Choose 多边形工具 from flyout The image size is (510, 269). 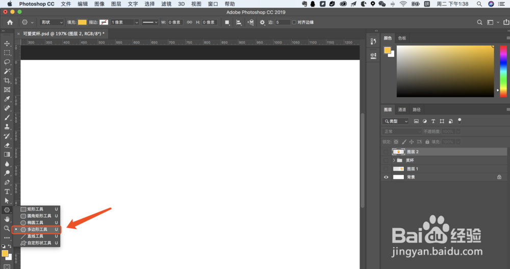pos(36,229)
